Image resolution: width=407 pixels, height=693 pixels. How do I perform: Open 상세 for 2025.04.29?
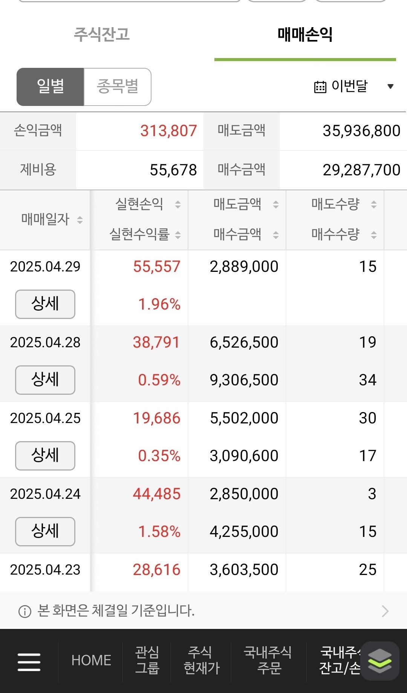[45, 304]
